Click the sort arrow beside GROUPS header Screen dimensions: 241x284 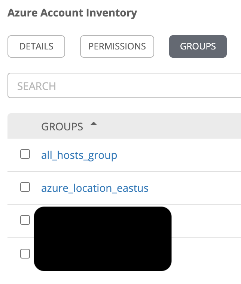(94, 124)
